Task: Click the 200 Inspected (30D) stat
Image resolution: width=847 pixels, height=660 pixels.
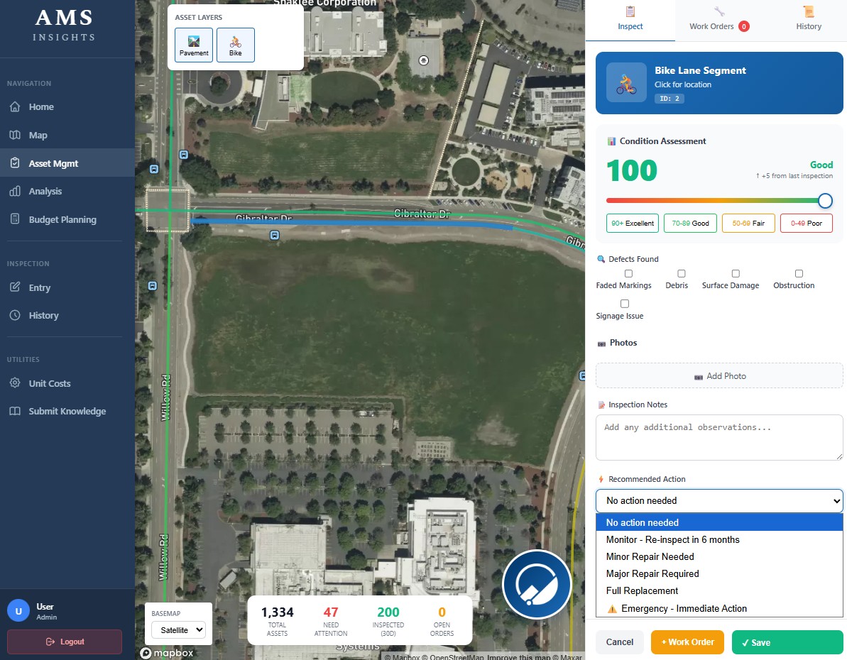Action: [x=388, y=620]
